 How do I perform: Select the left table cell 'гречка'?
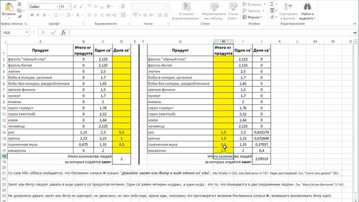(40, 139)
